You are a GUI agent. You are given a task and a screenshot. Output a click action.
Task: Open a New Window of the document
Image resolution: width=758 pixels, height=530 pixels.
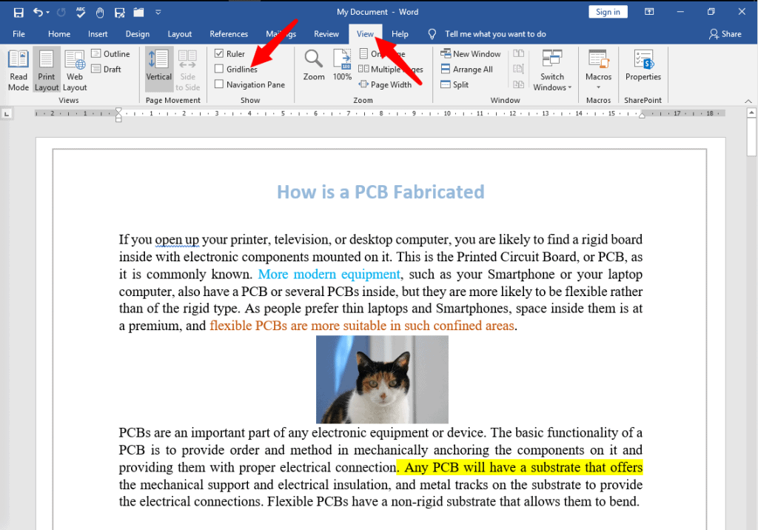pos(470,53)
